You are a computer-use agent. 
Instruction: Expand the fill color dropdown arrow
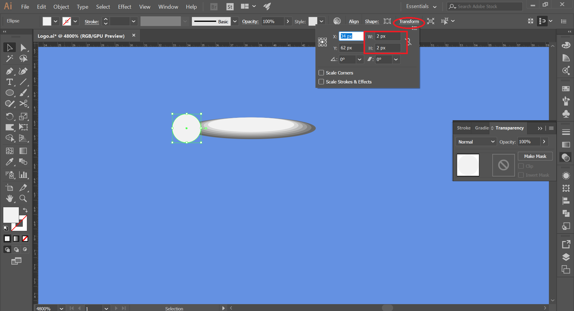coord(56,21)
